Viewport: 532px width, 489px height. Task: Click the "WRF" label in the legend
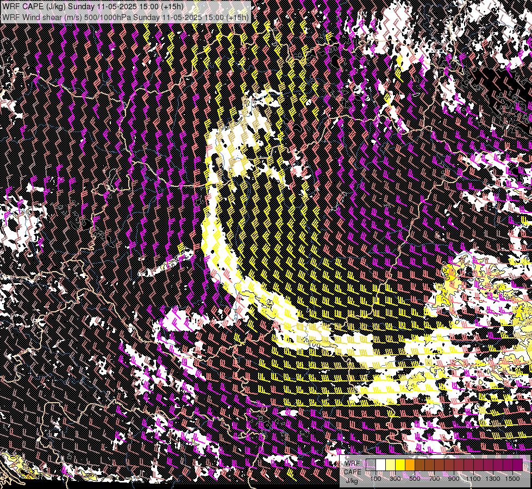click(x=353, y=463)
